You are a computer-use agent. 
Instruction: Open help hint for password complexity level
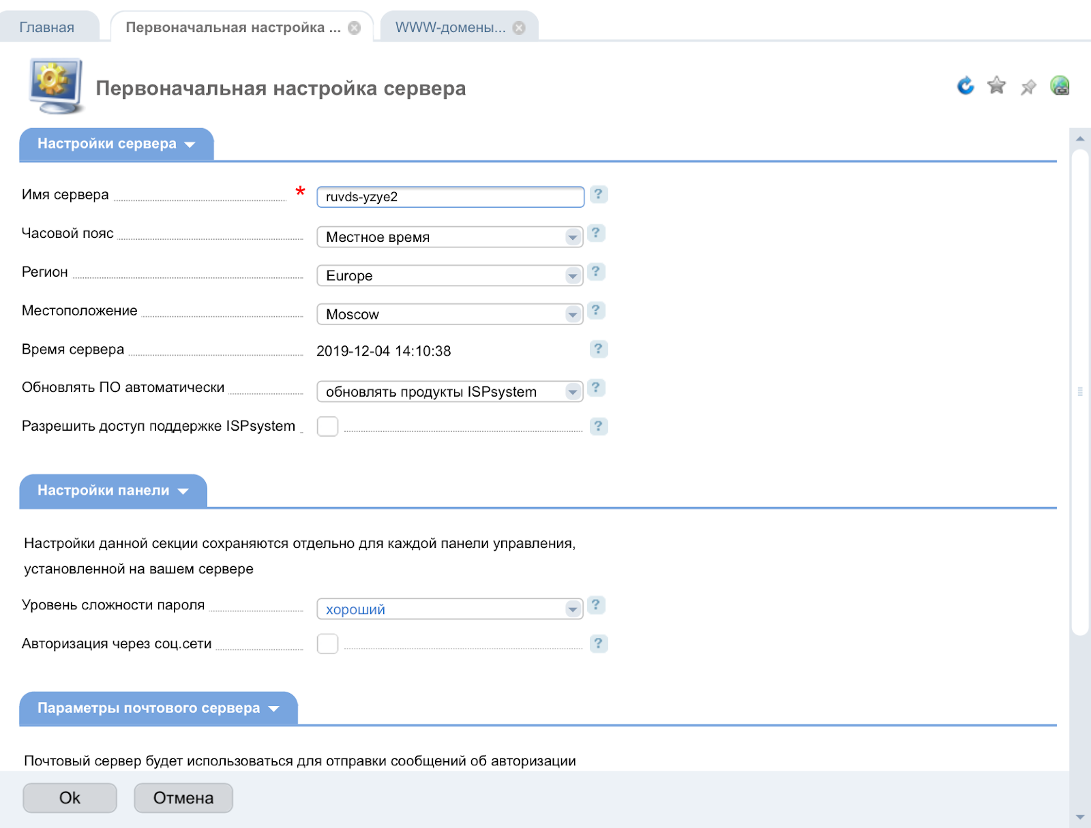(x=596, y=605)
